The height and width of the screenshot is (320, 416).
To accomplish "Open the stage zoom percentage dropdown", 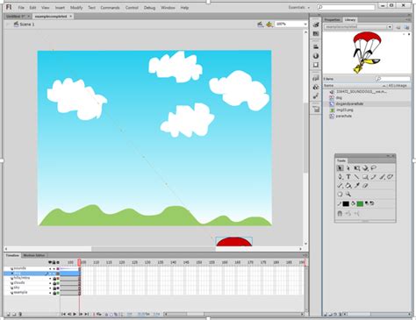I will point(305,24).
